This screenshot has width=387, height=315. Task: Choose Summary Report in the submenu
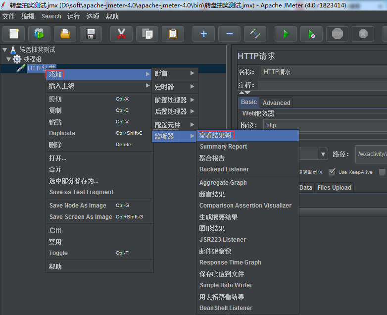[223, 147]
